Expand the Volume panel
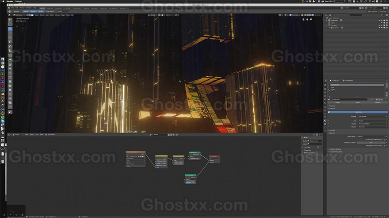Image resolution: width=389 pixels, height=218 pixels. 332,130
